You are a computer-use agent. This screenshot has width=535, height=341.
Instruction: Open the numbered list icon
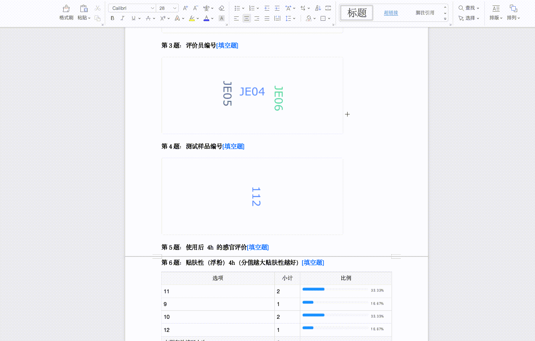pyautogui.click(x=252, y=8)
